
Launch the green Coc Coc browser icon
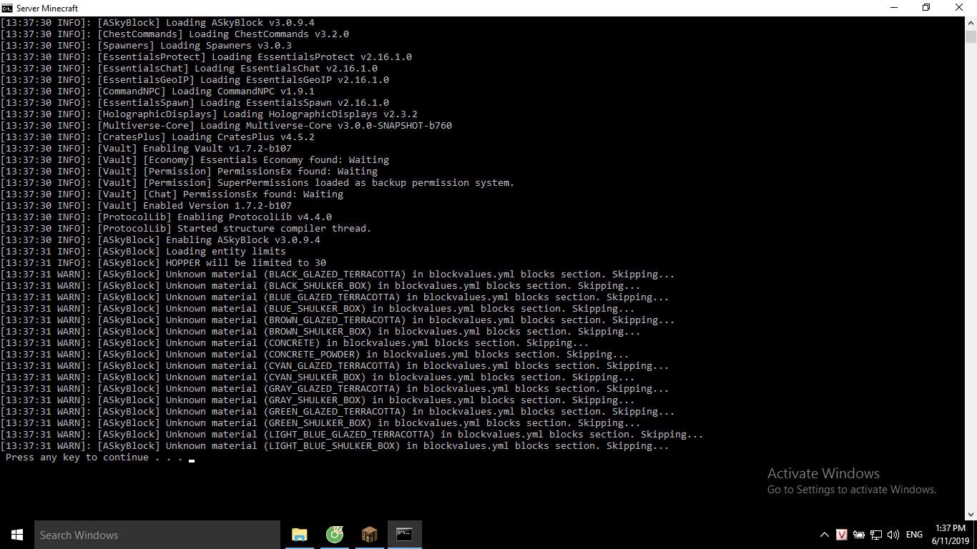pos(335,535)
